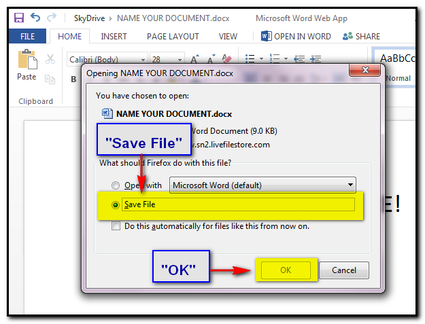Click the Redo arrow icon
The height and width of the screenshot is (324, 425).
[52, 18]
